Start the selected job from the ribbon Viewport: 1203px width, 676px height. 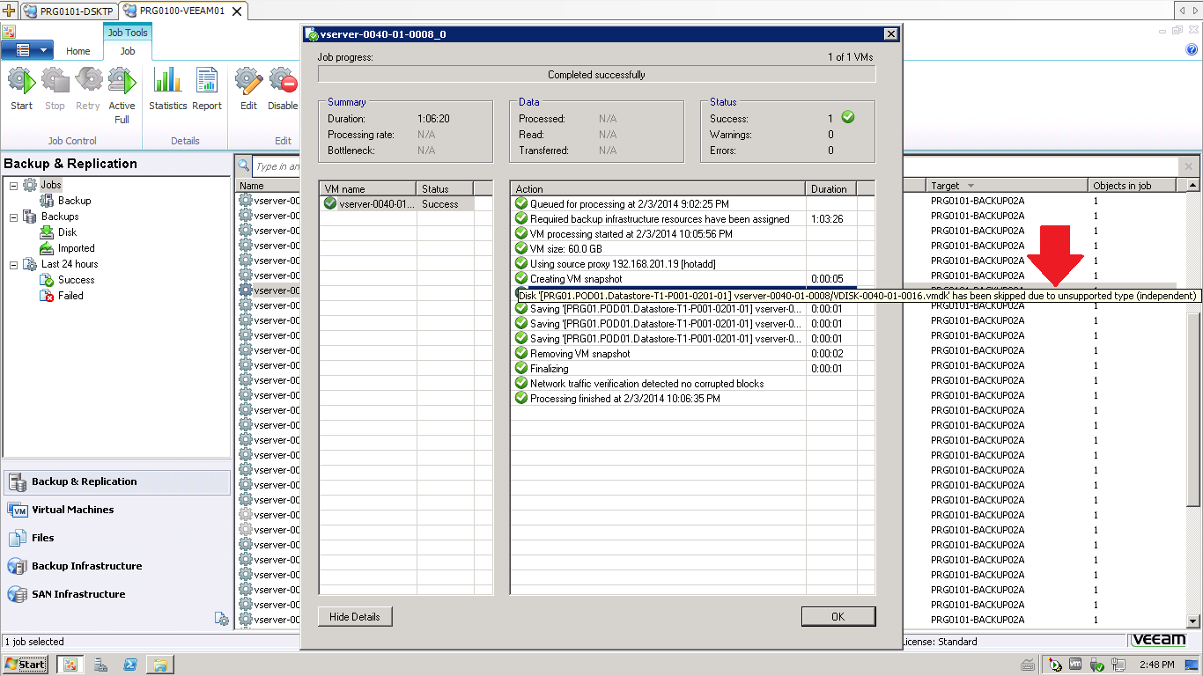tap(21, 90)
